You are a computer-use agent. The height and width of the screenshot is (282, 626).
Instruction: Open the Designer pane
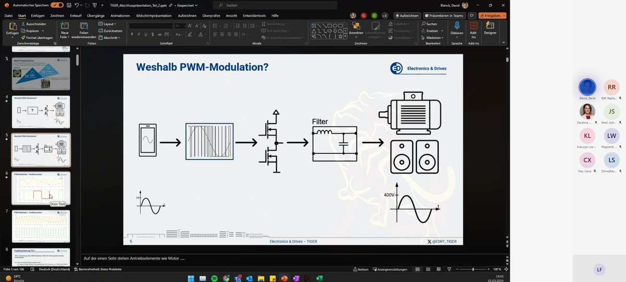(x=490, y=29)
